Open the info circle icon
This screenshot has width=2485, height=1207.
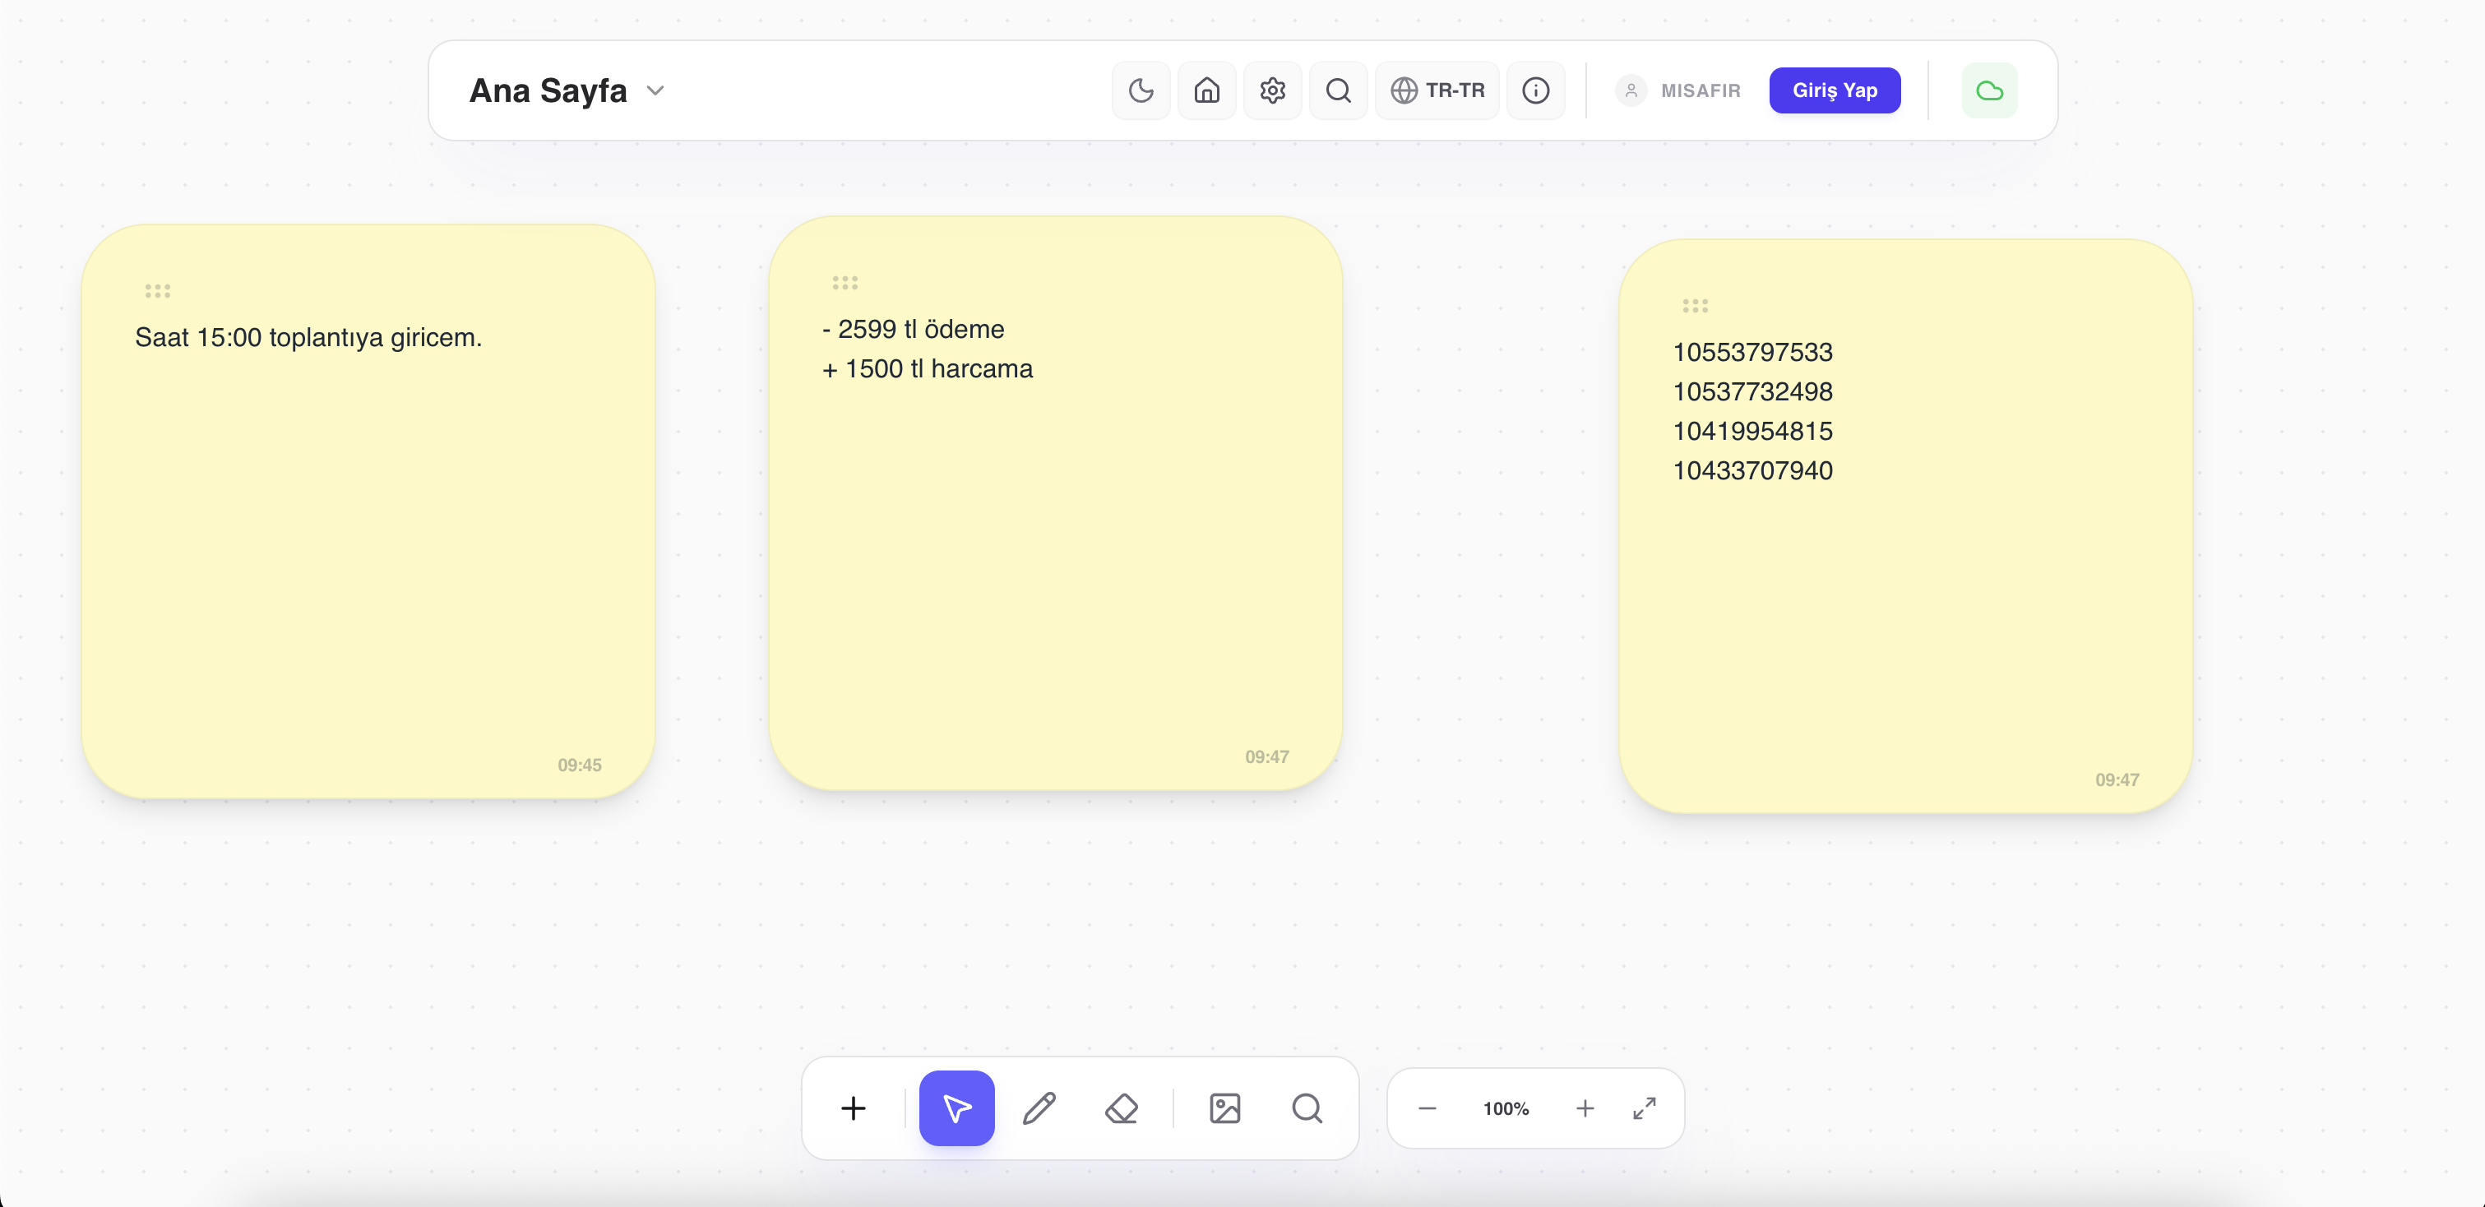pyautogui.click(x=1534, y=90)
